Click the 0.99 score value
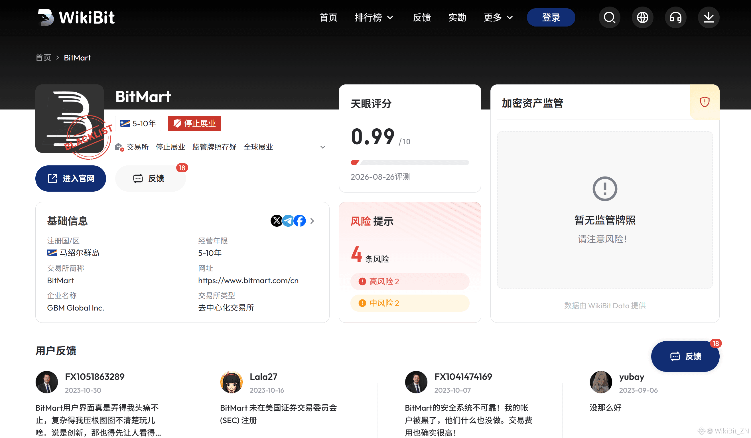This screenshot has height=438, width=751. (373, 137)
